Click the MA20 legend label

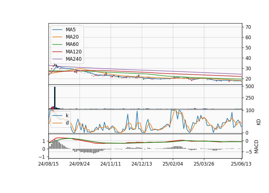click(72, 37)
